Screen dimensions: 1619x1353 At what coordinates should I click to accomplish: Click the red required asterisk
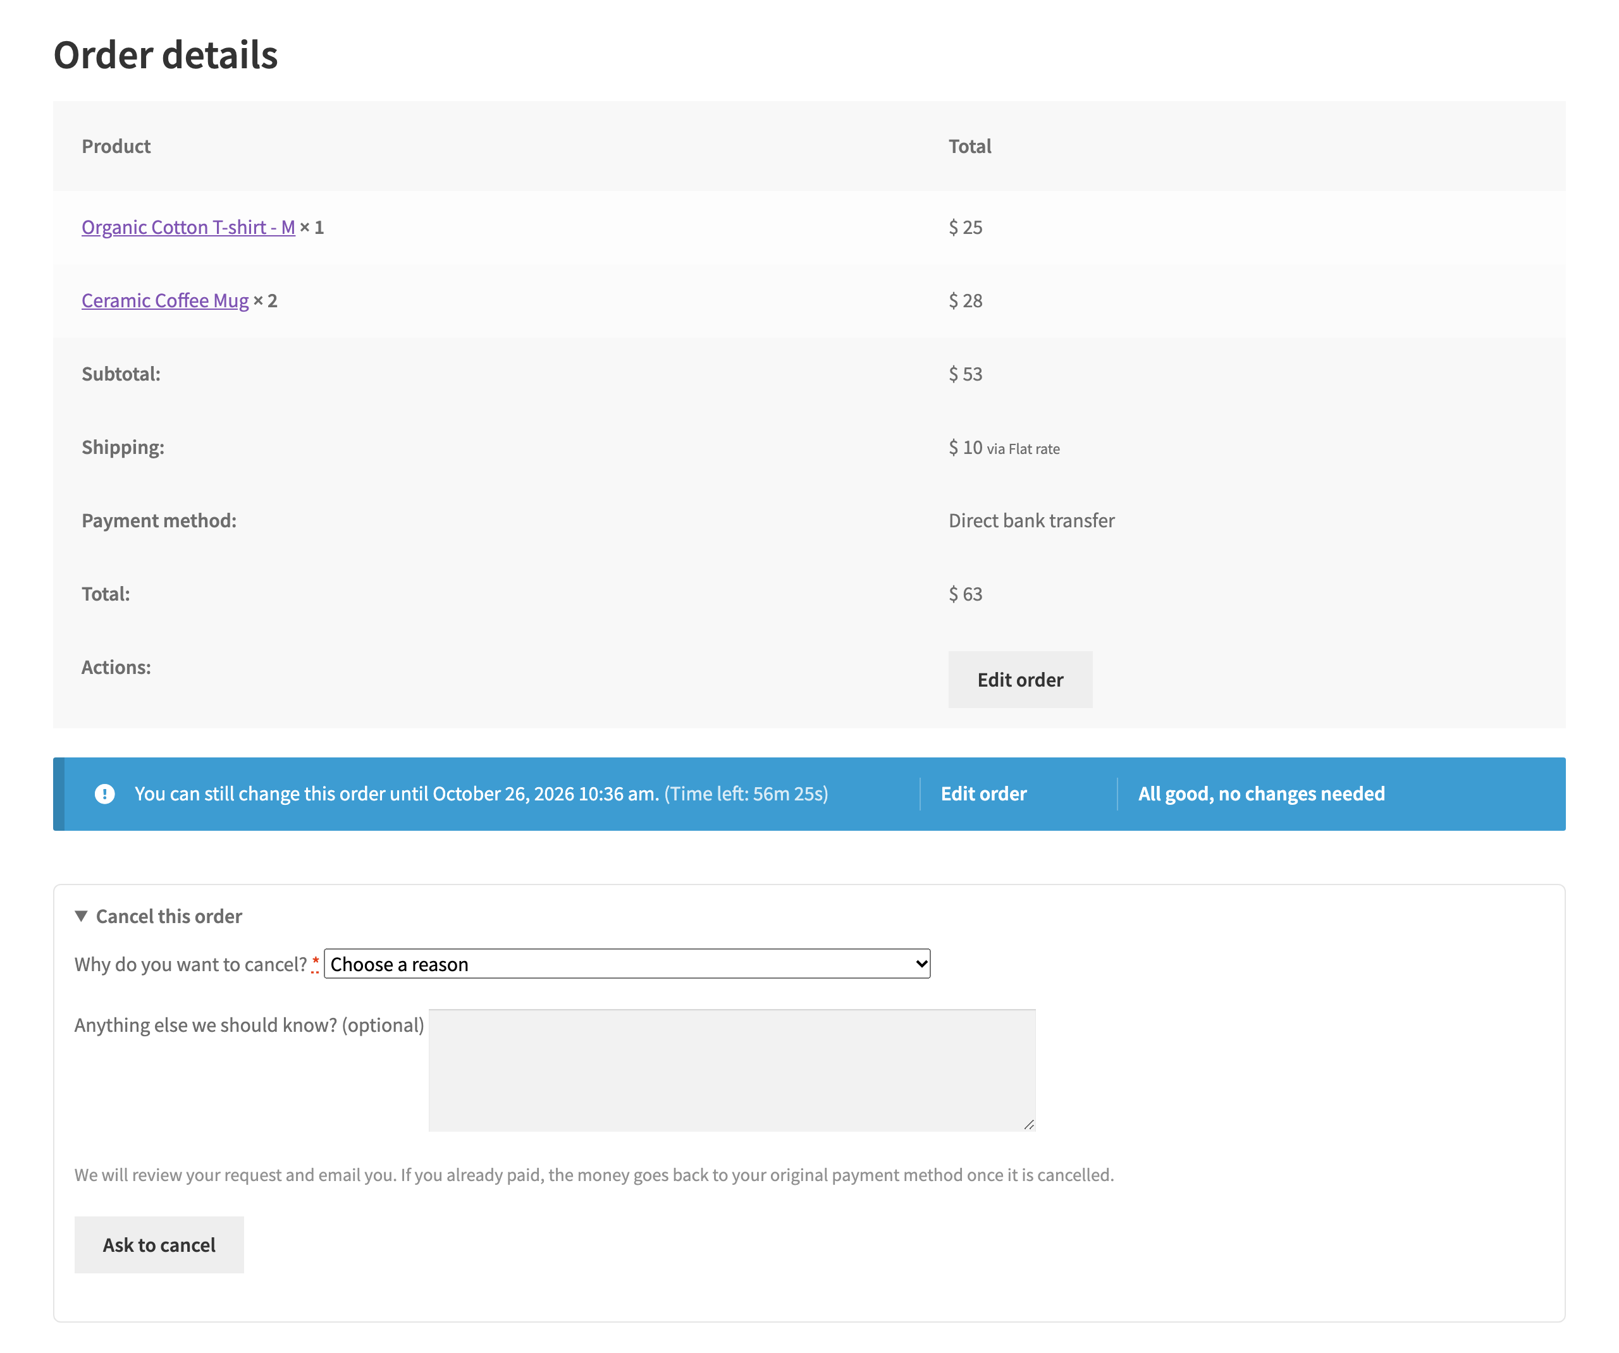[x=316, y=964]
